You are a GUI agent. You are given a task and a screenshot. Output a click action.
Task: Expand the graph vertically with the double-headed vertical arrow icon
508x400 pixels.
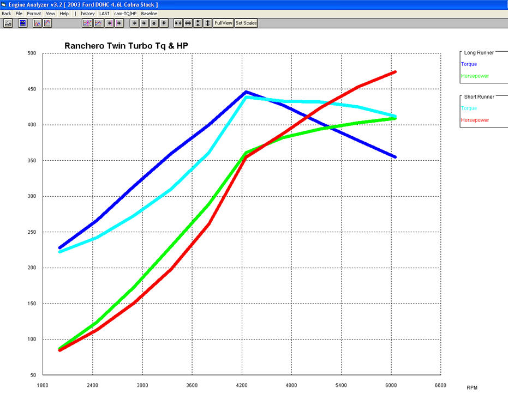pos(208,23)
